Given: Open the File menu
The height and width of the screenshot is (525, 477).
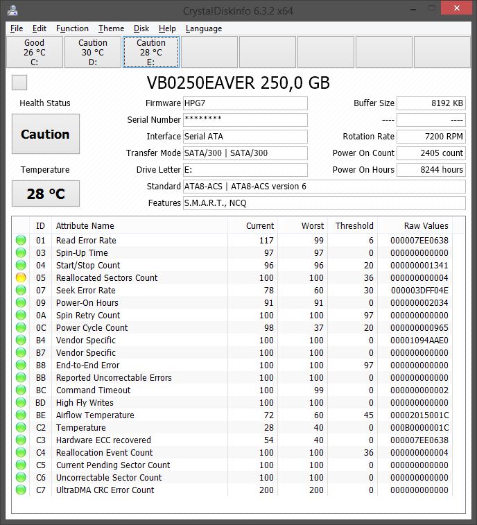Looking at the screenshot, I should tap(17, 28).
